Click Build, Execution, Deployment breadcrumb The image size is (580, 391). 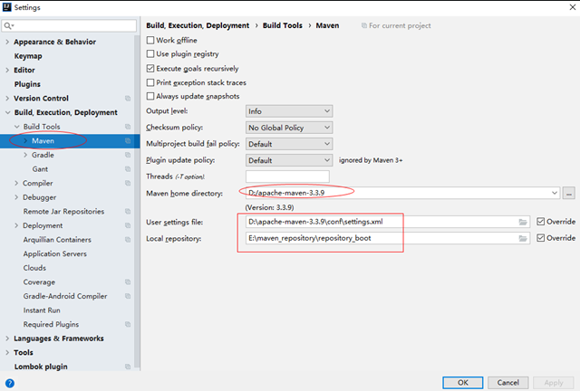pyautogui.click(x=198, y=25)
